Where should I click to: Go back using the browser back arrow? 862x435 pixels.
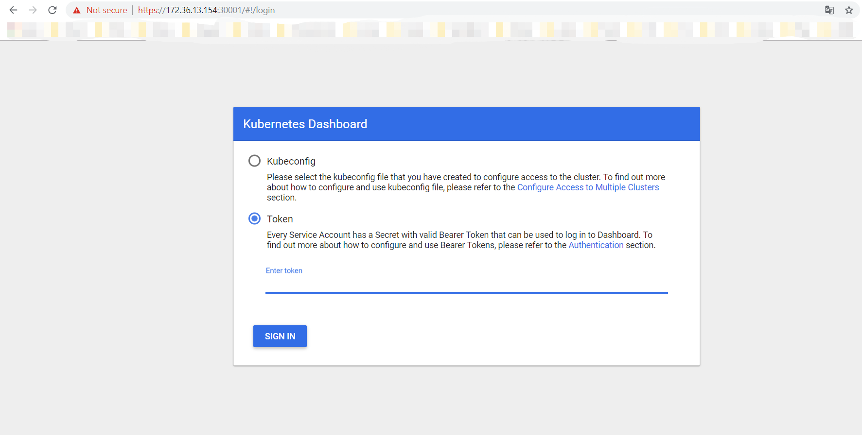pyautogui.click(x=13, y=10)
